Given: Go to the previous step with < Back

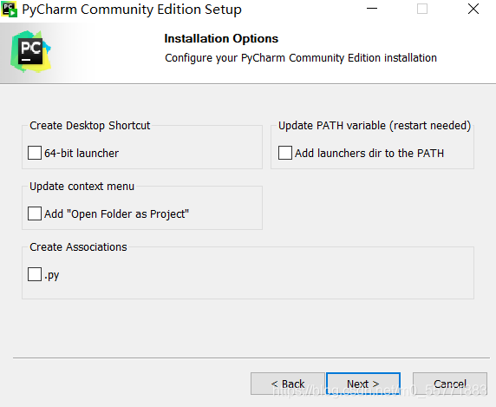Looking at the screenshot, I should (288, 384).
